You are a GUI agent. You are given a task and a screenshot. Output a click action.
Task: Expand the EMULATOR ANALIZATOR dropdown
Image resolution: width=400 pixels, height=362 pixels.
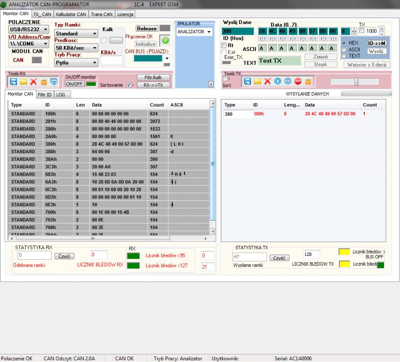pos(193,32)
